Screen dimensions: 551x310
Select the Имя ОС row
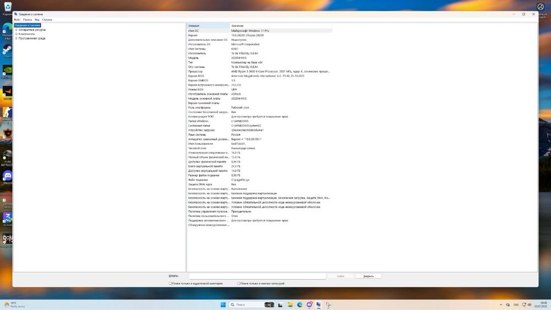tap(260, 30)
